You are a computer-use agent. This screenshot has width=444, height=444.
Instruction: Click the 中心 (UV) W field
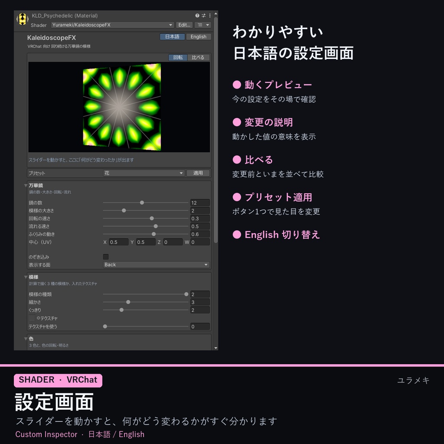pyautogui.click(x=200, y=242)
